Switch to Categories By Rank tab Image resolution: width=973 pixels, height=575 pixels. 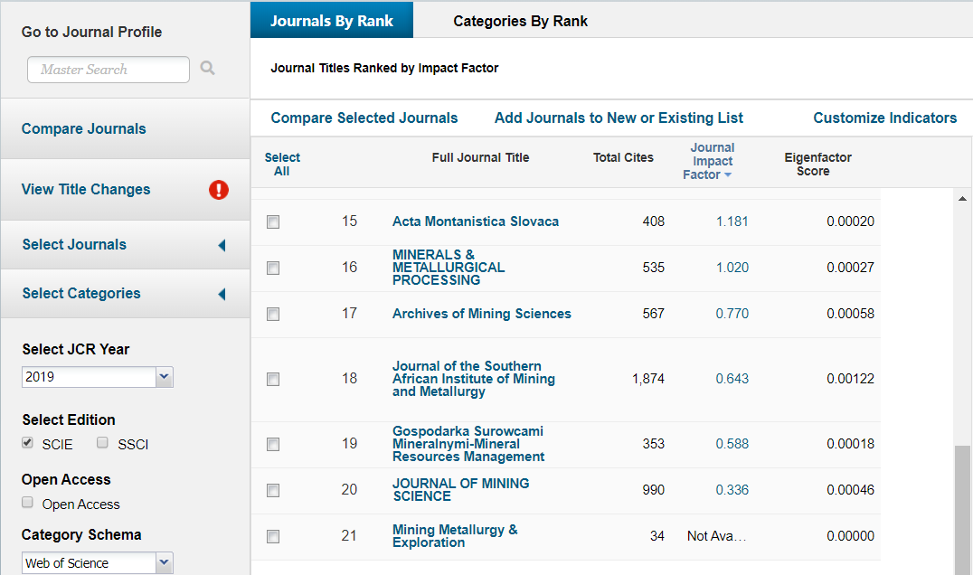(520, 21)
